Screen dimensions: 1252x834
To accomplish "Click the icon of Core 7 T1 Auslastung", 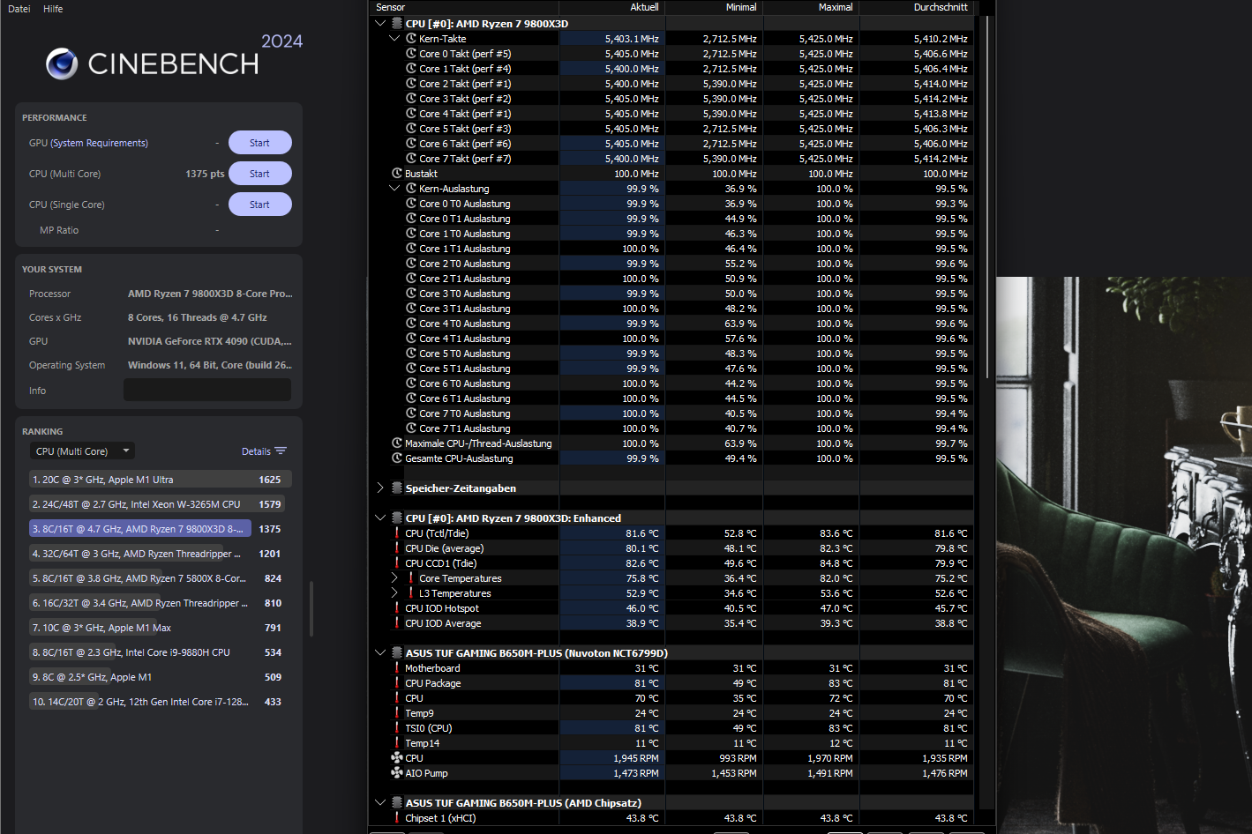I will 411,428.
